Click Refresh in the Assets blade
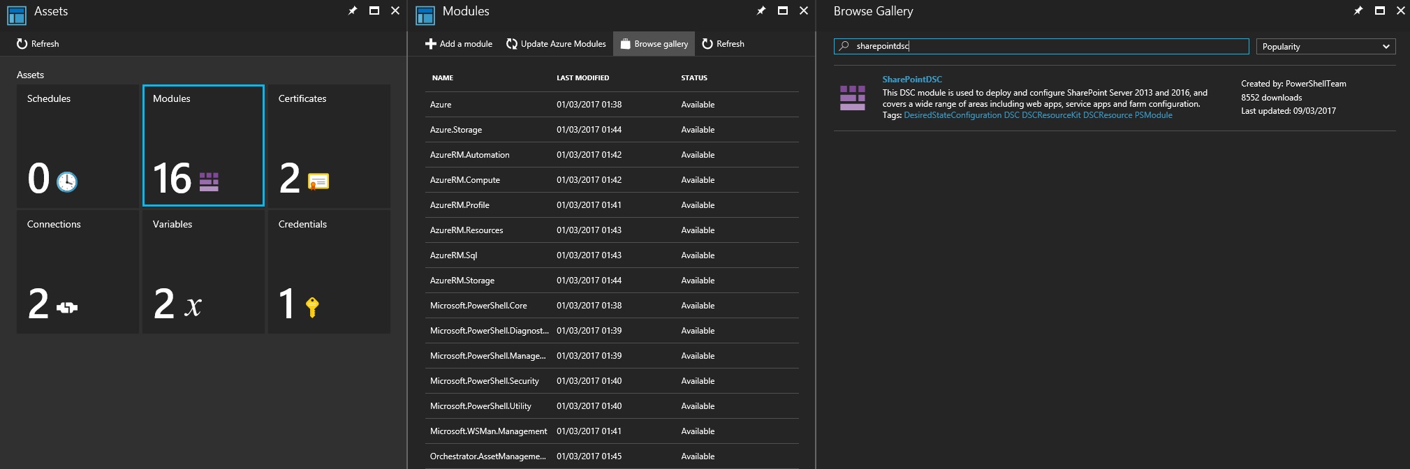The height and width of the screenshot is (469, 1410). [x=38, y=44]
